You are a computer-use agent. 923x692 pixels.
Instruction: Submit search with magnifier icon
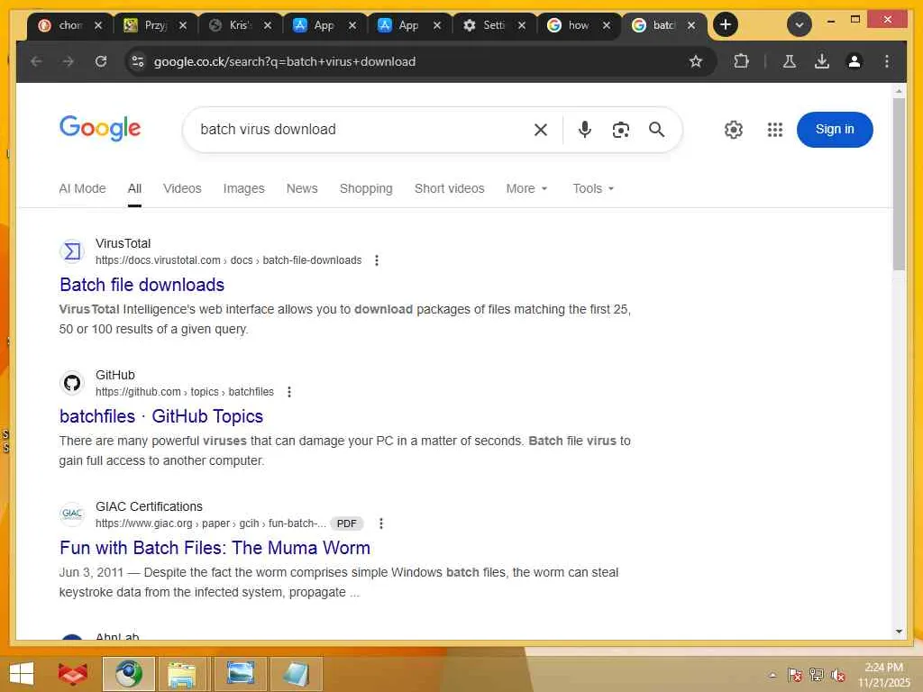[657, 130]
